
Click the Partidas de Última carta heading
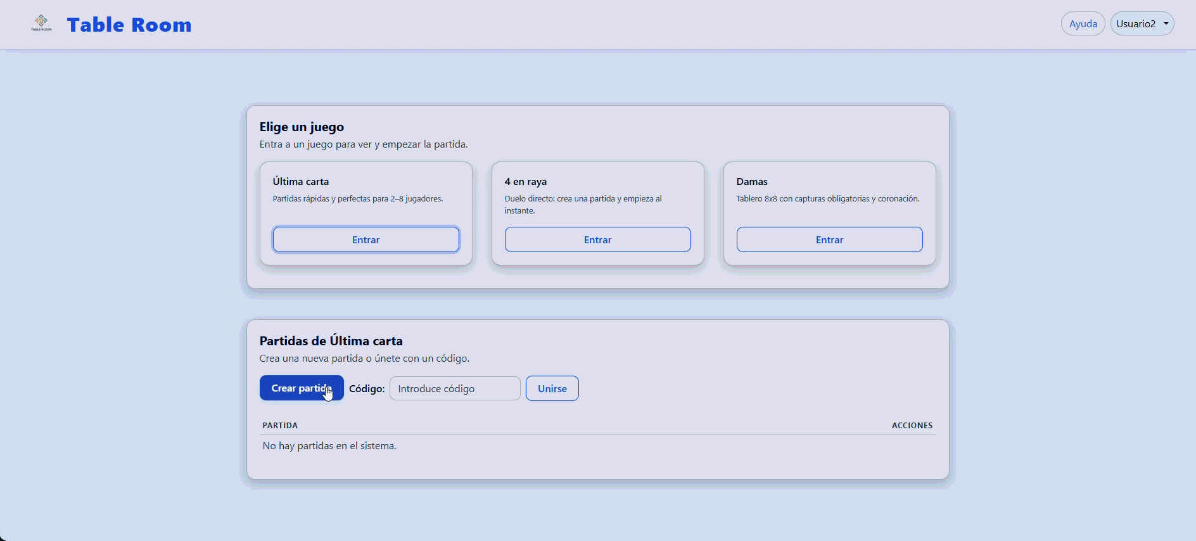(331, 341)
